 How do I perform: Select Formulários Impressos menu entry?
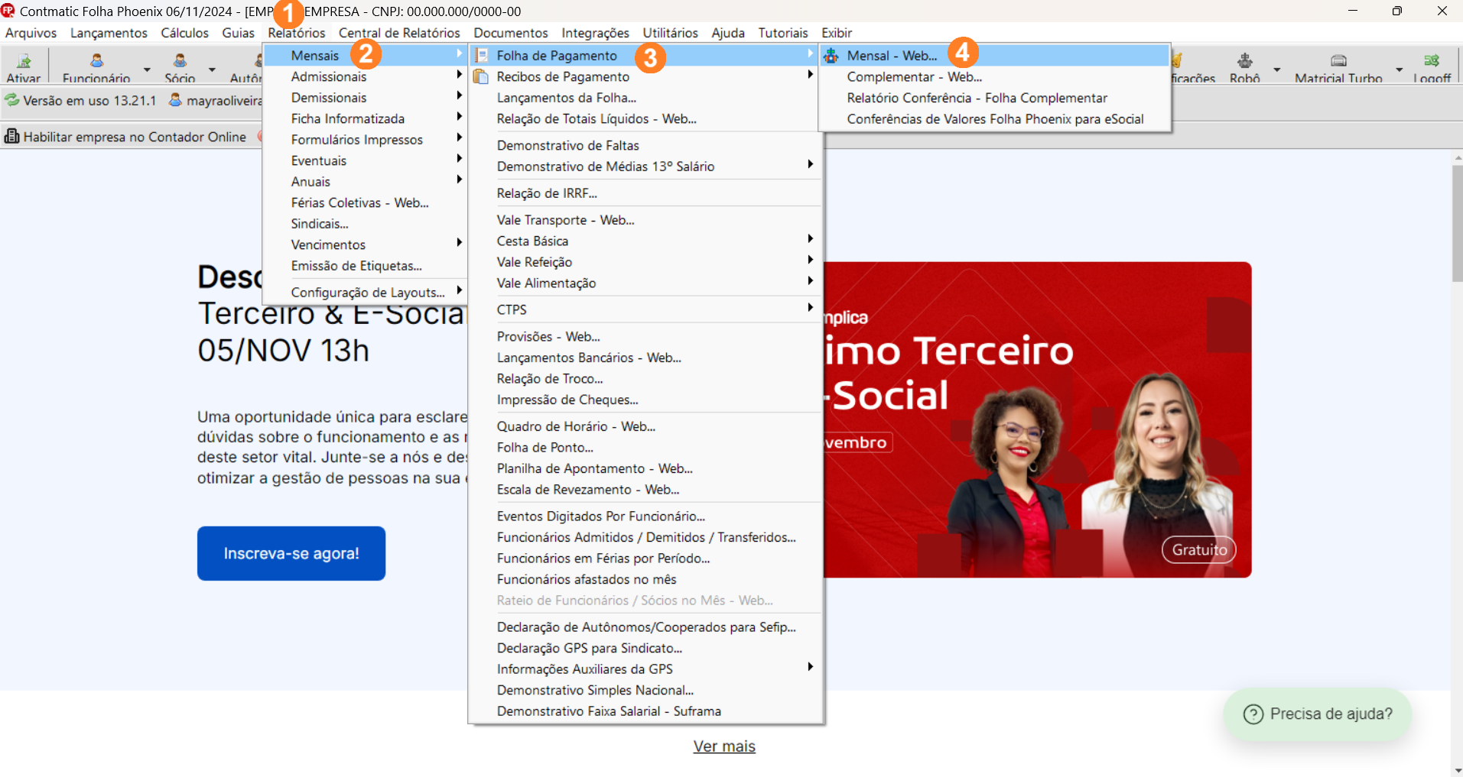[365, 139]
